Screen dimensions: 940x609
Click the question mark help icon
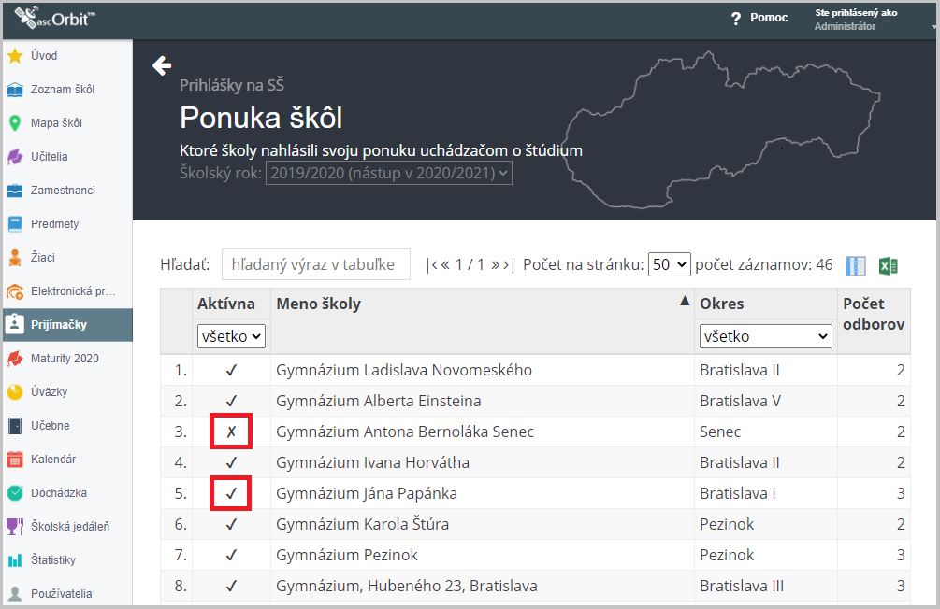(736, 19)
